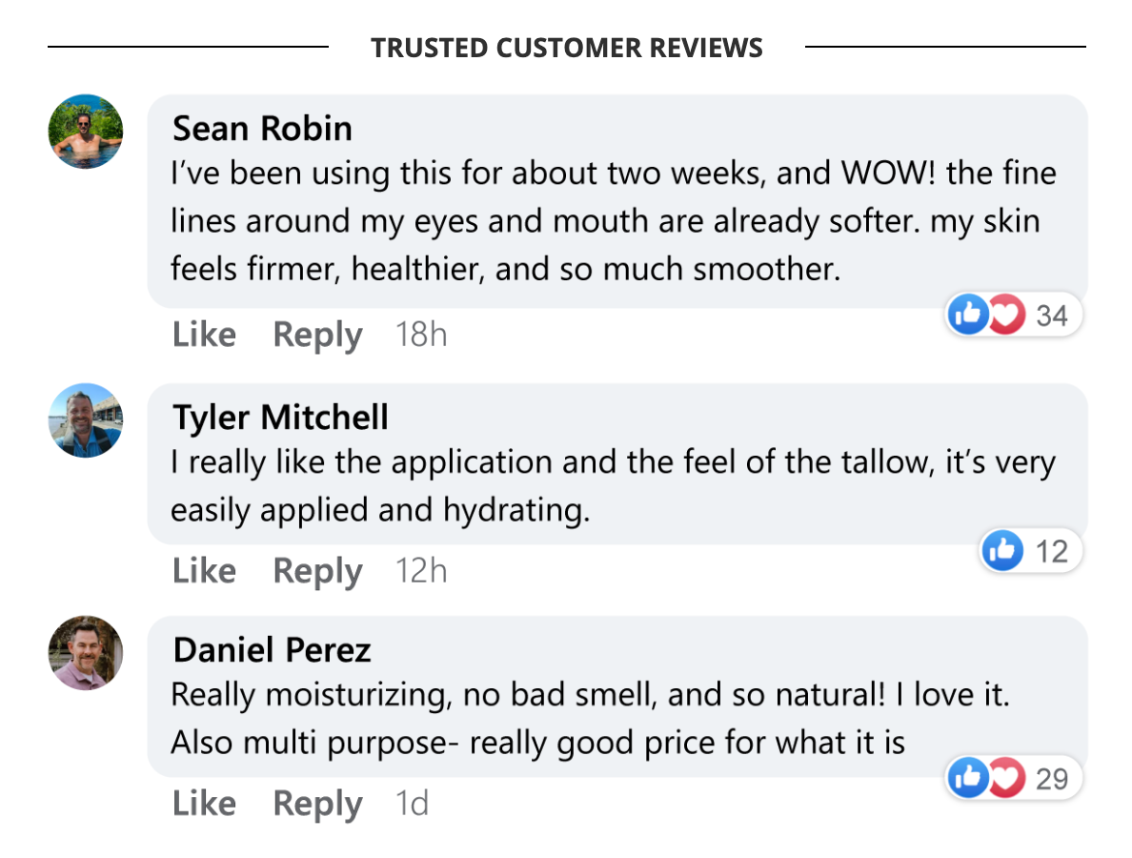Click the thumbs-up icon on Daniel Perez's comment
Screen dimensions: 1132x858
pyautogui.click(x=969, y=779)
